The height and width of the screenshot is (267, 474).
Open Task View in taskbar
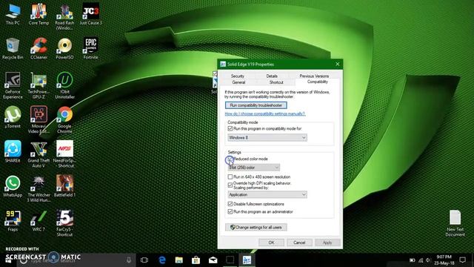(x=144, y=260)
